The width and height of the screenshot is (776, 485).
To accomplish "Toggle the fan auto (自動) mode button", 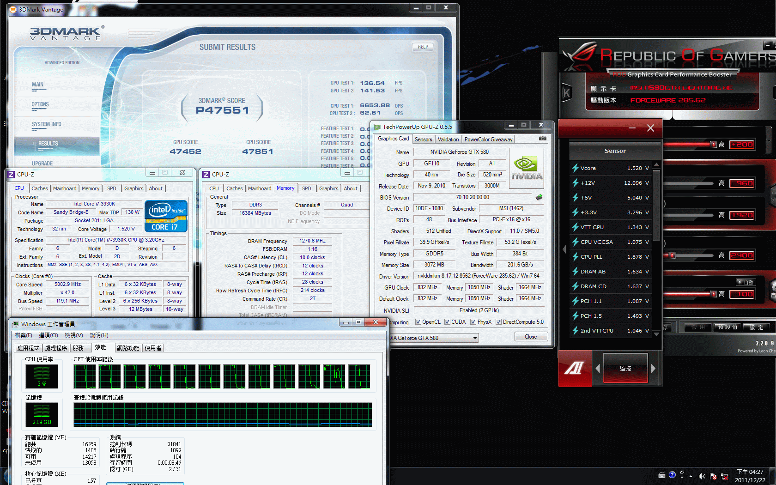I will click(x=746, y=282).
